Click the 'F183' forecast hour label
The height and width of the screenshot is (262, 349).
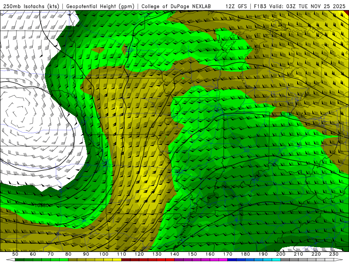tap(260, 6)
